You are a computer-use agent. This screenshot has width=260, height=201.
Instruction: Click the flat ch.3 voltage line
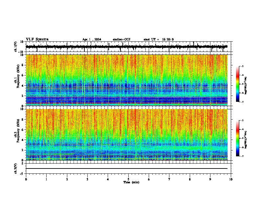click(x=126, y=168)
